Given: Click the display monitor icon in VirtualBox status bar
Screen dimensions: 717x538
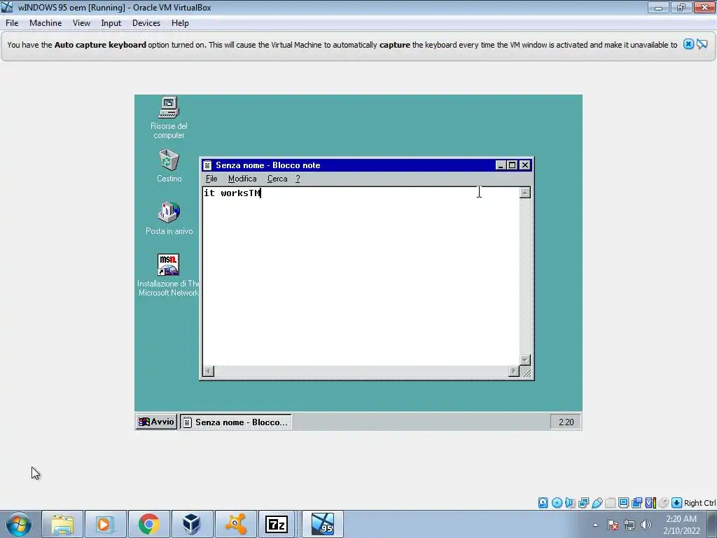Looking at the screenshot, I should (x=623, y=503).
